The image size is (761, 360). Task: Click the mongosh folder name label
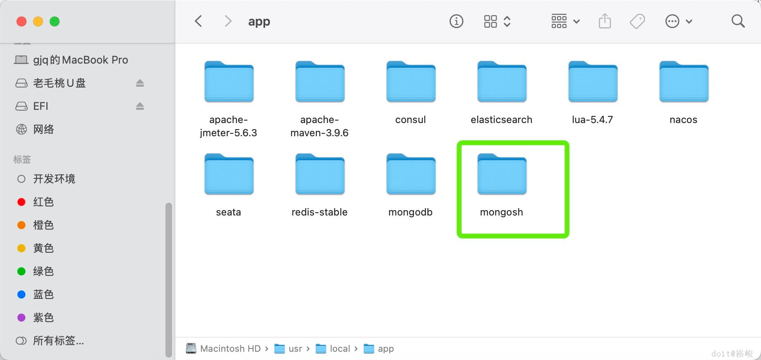pos(502,212)
